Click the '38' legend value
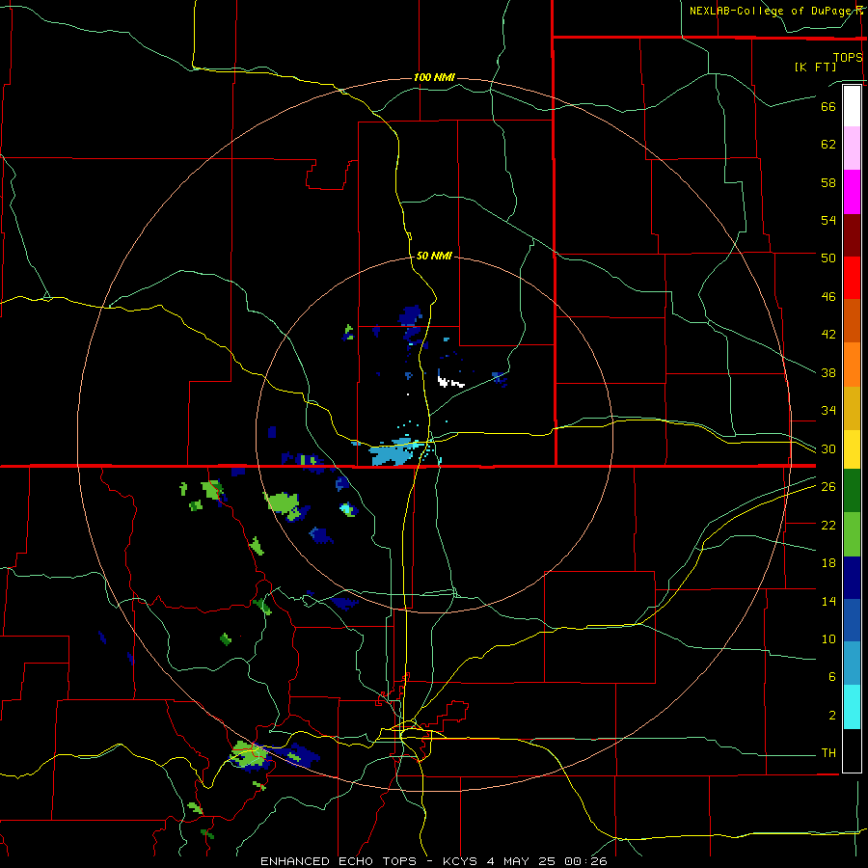The height and width of the screenshot is (868, 868). [x=828, y=373]
